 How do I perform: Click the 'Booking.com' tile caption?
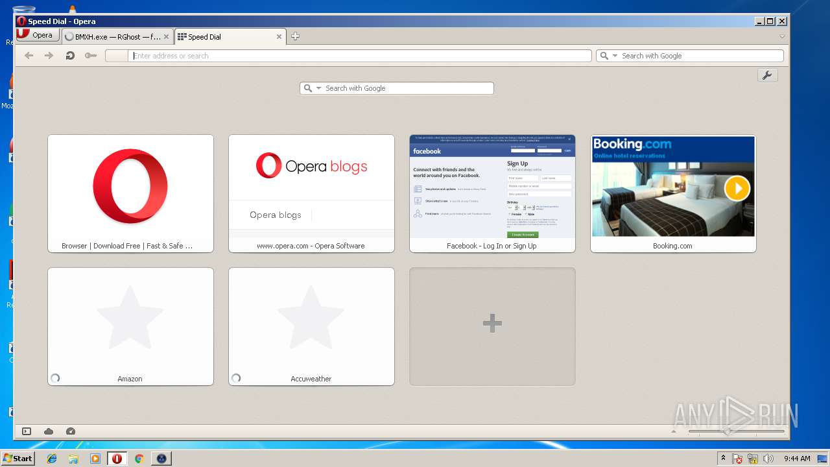point(672,246)
